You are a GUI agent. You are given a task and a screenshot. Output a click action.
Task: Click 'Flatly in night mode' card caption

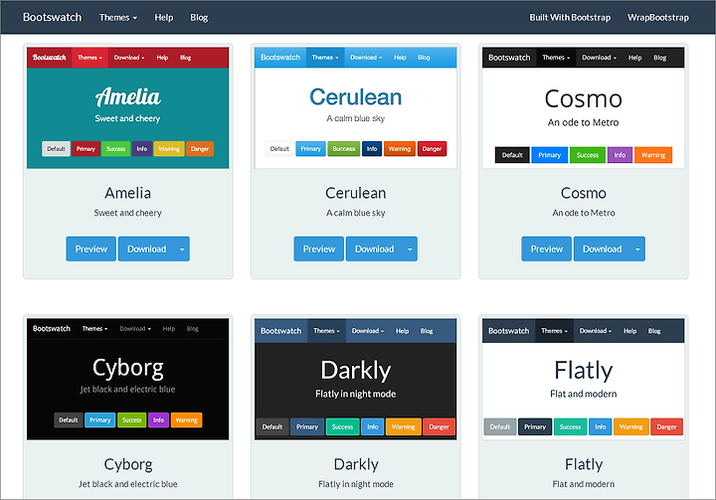coord(356,484)
